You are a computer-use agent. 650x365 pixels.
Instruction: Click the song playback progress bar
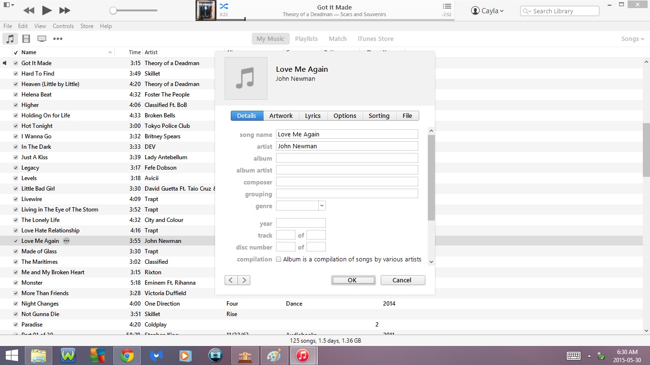pos(335,19)
